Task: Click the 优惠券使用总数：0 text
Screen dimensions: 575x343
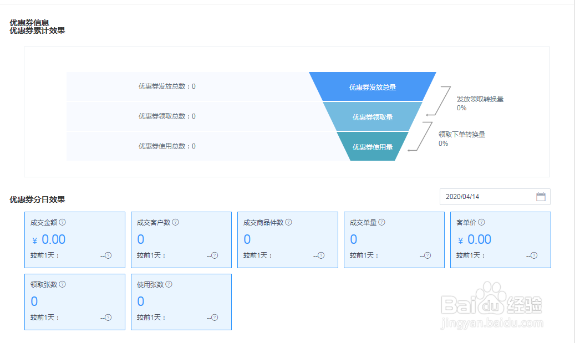Action: point(167,146)
